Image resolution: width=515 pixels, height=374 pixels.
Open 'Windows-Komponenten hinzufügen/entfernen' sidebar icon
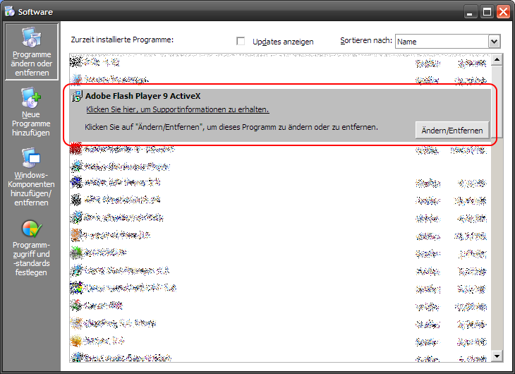point(31,158)
